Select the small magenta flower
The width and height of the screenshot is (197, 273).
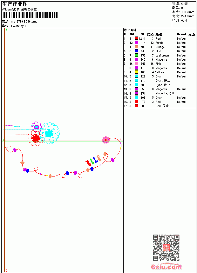[x=37, y=127]
